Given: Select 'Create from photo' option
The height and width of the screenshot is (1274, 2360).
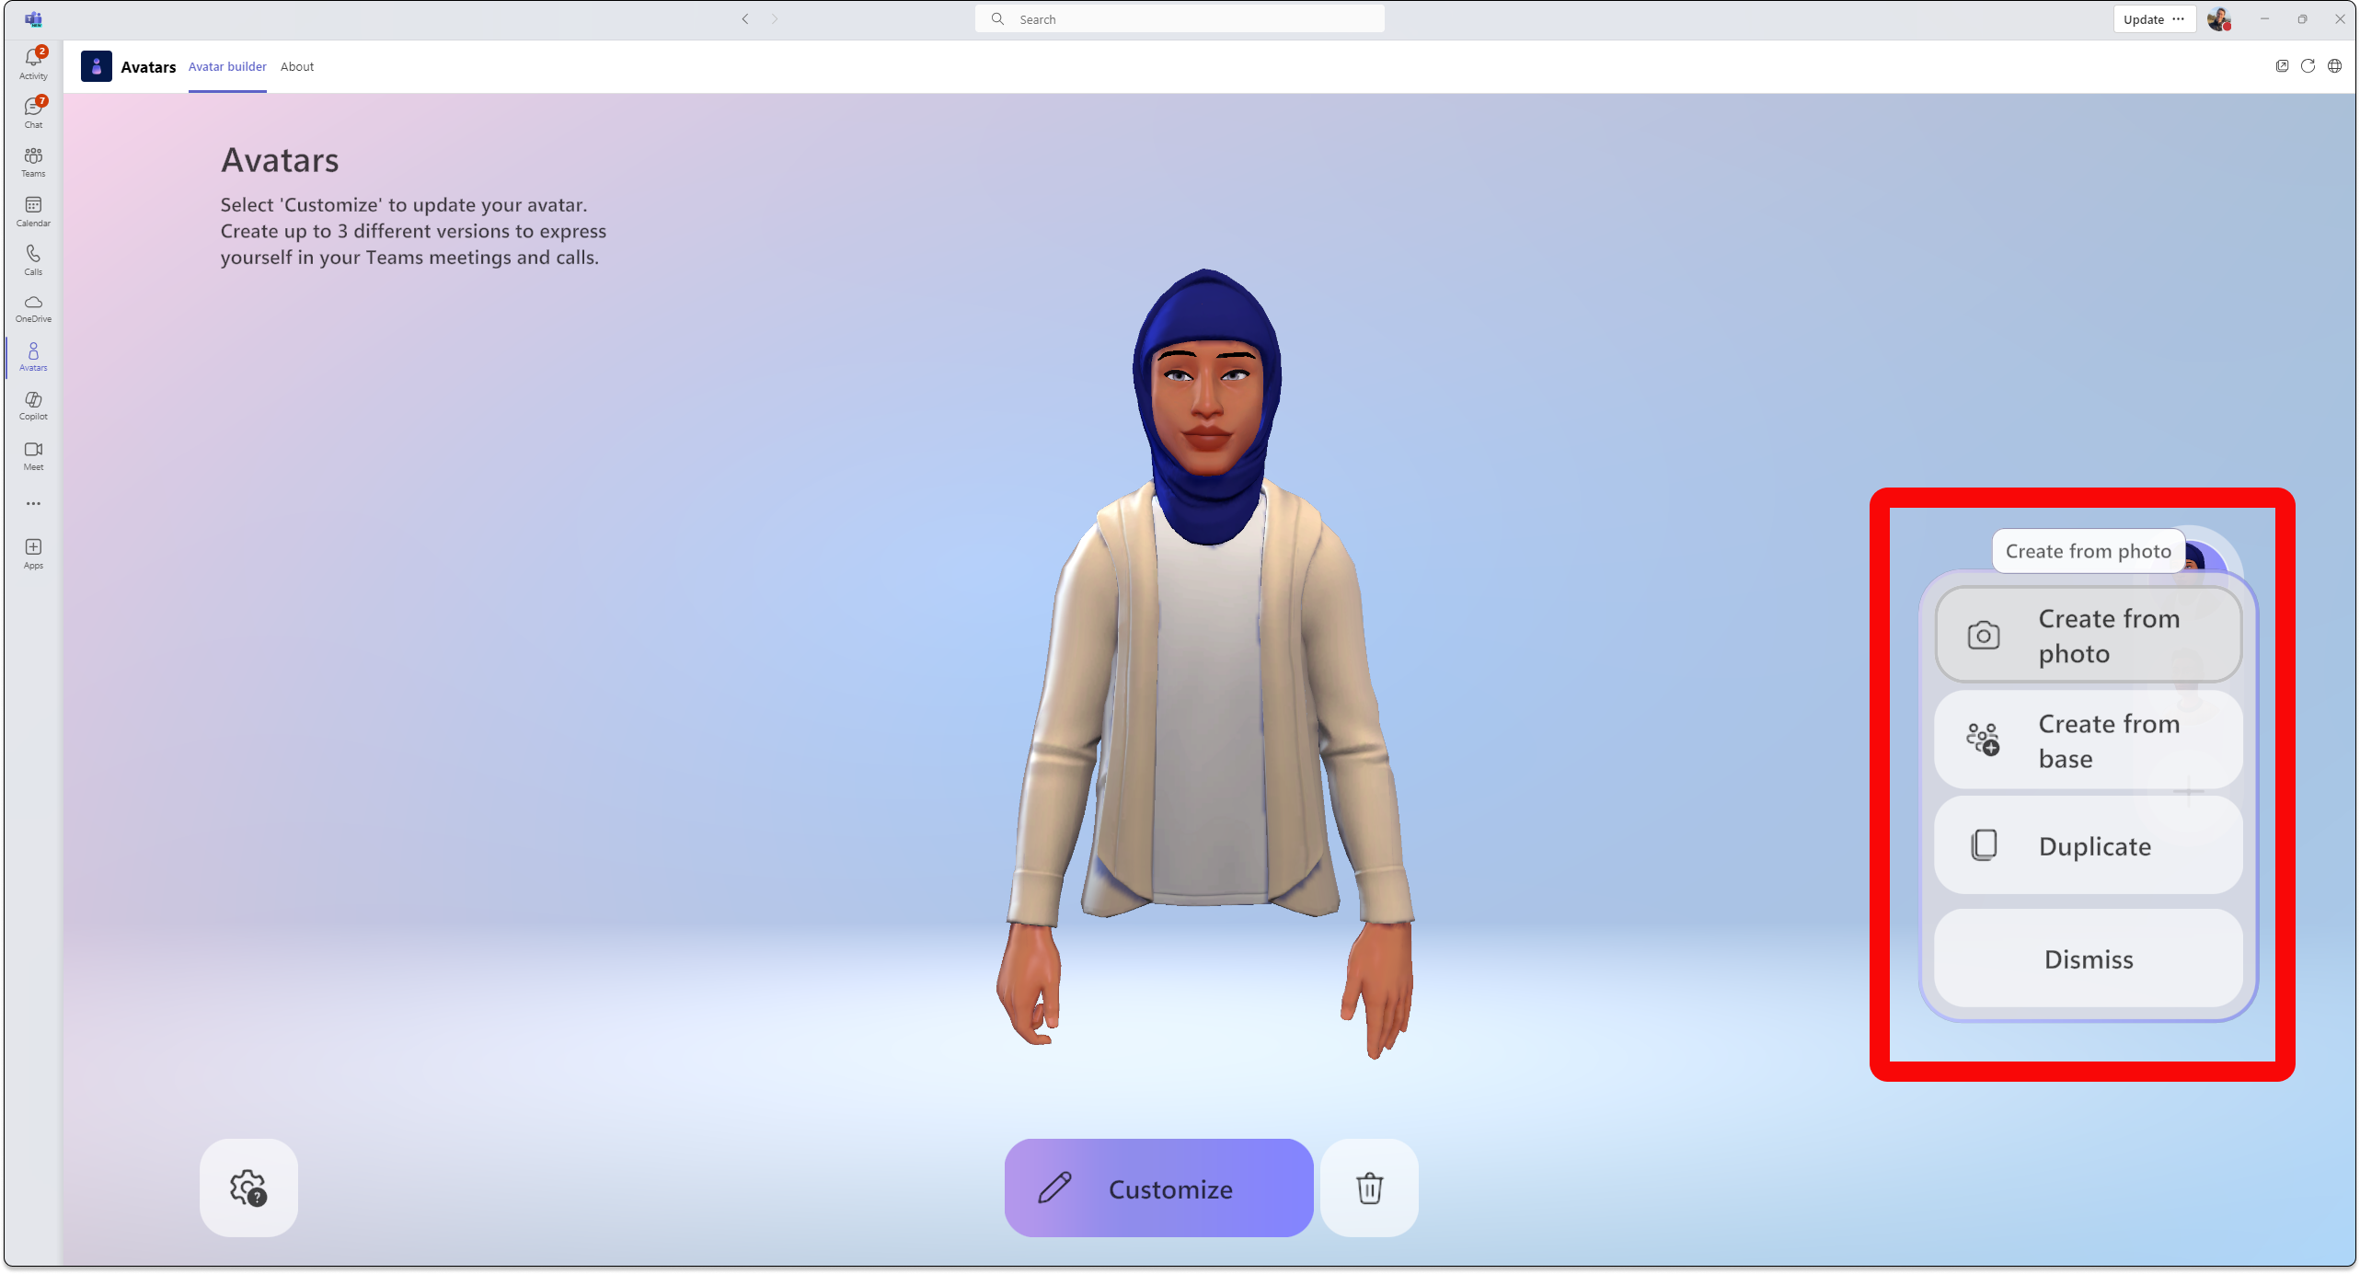Looking at the screenshot, I should 2087,634.
